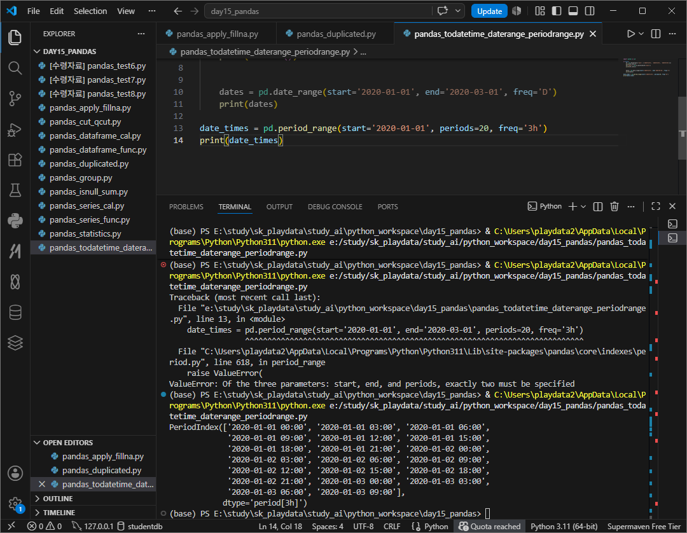Close pandas_todatetime_daterange_periodrange.py tab
Viewport: 687px width, 533px height.
click(x=593, y=34)
